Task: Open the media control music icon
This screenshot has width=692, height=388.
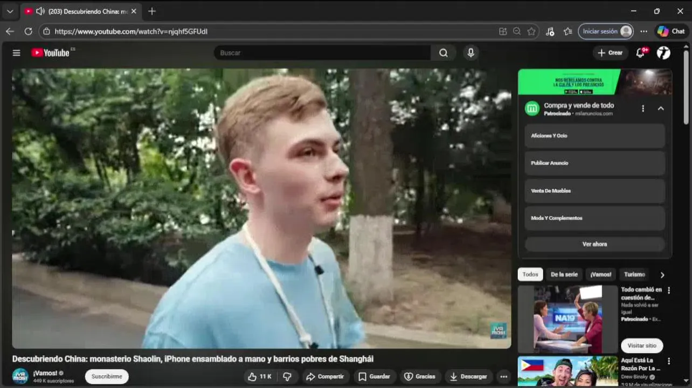Action: (550, 31)
